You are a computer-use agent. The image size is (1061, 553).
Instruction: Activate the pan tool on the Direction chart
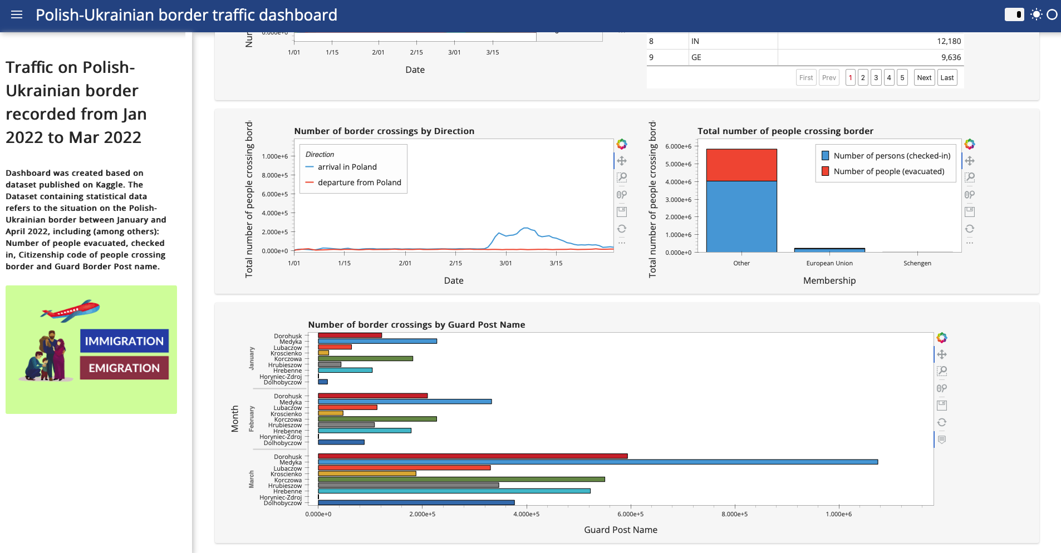tap(622, 160)
